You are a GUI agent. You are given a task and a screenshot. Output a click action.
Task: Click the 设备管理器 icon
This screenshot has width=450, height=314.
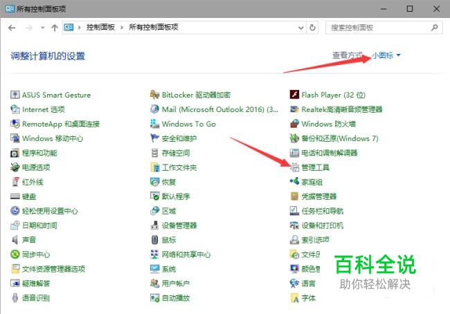pyautogui.click(x=154, y=225)
